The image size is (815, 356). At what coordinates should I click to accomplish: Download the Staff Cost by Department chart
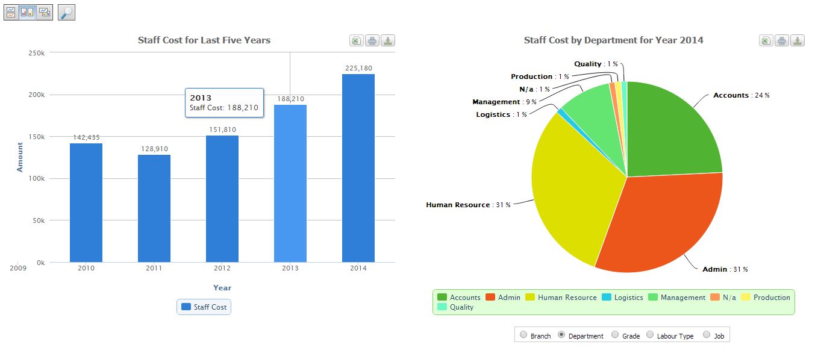tap(798, 40)
